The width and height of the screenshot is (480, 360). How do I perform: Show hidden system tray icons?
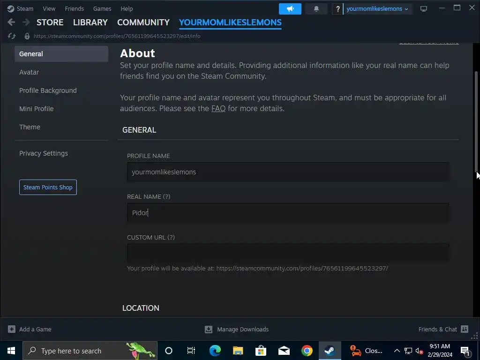pyautogui.click(x=397, y=351)
